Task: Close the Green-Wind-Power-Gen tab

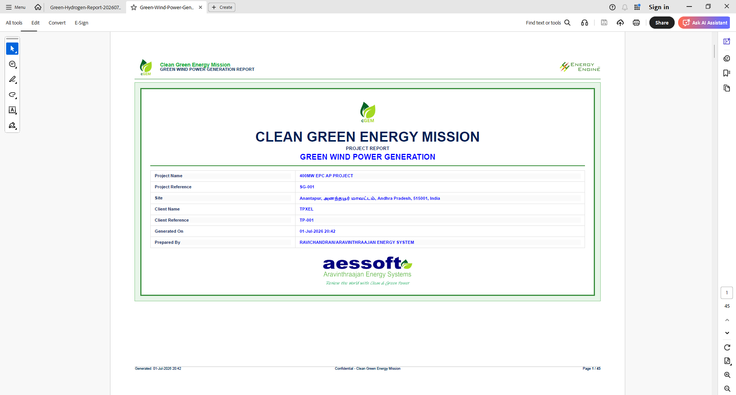Action: 200,7
